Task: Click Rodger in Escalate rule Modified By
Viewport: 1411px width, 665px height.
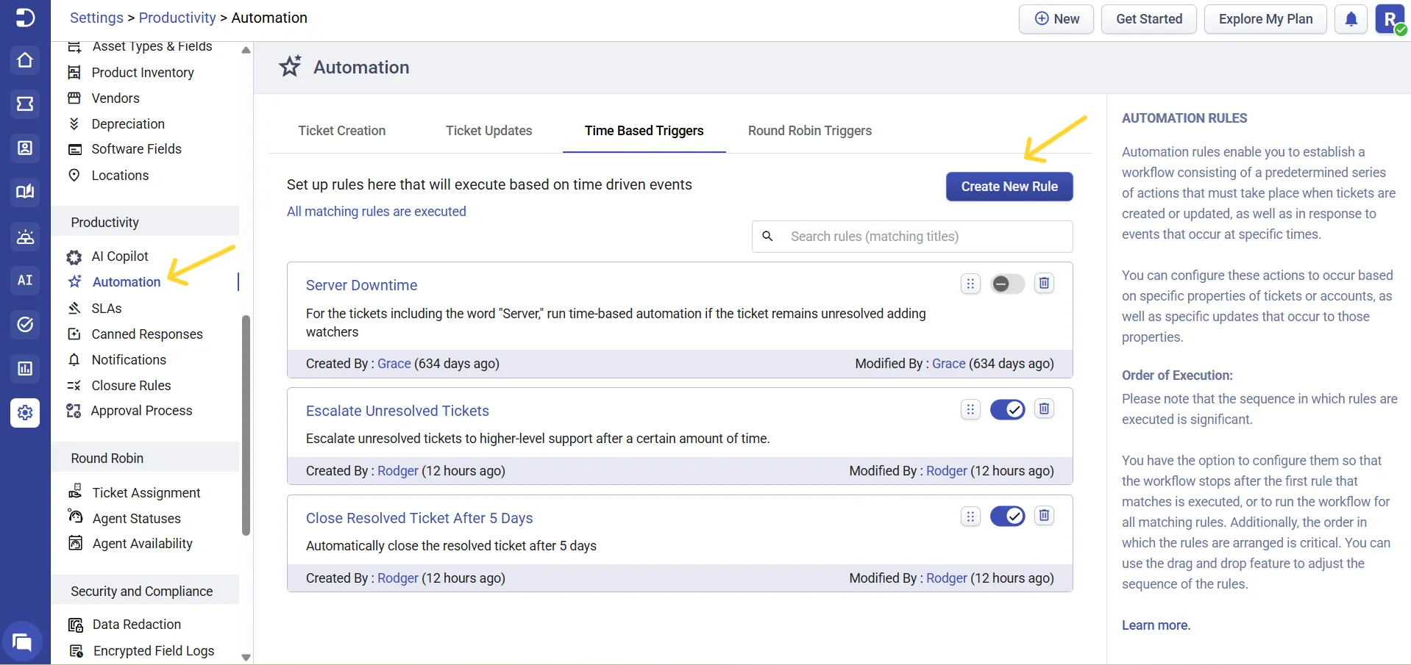Action: tap(947, 471)
